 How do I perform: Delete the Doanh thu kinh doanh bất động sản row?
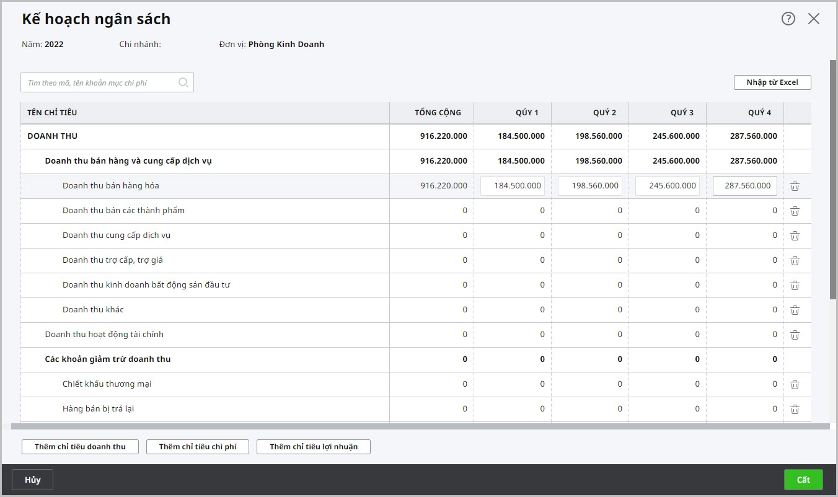795,285
